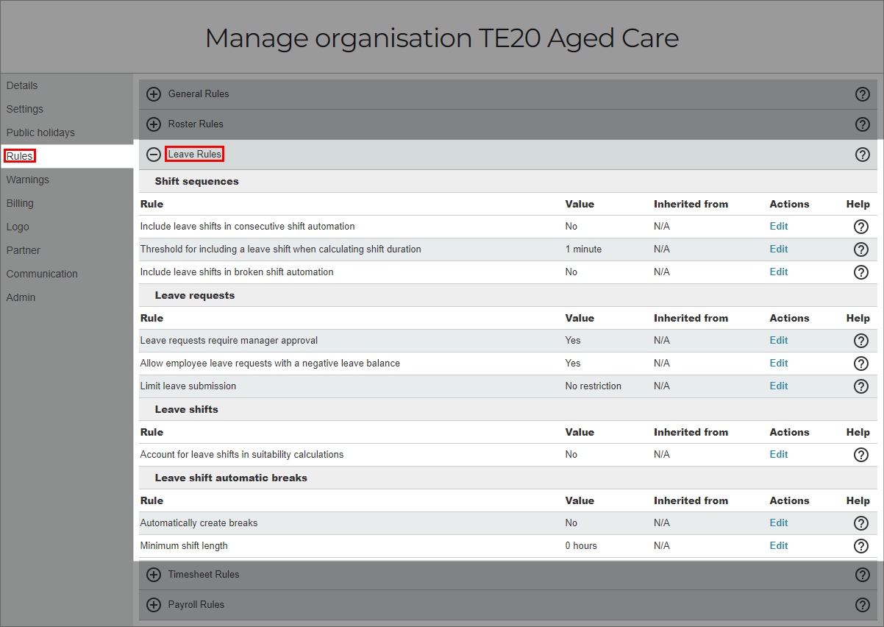Show help for shift duration threshold rule

click(x=861, y=249)
